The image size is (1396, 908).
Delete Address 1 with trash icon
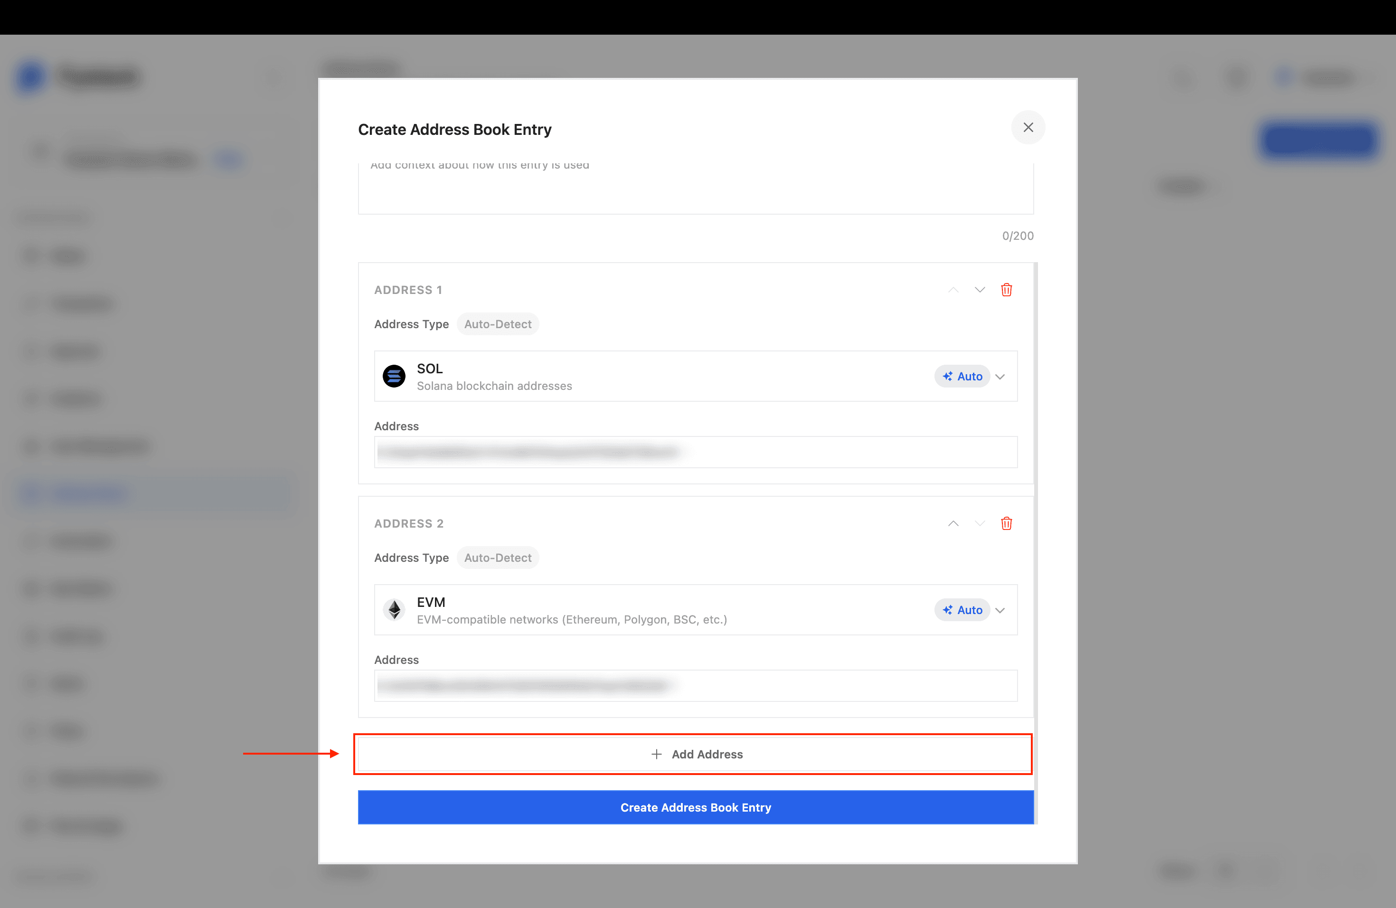click(x=1006, y=290)
